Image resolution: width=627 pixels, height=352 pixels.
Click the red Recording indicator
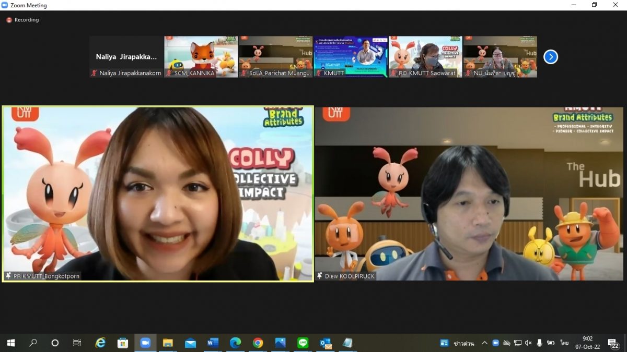(9, 20)
